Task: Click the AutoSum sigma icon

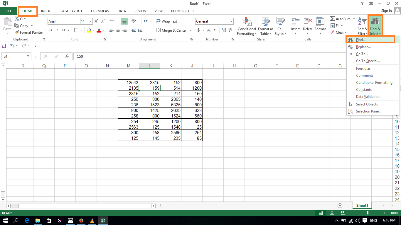Action: [333, 19]
